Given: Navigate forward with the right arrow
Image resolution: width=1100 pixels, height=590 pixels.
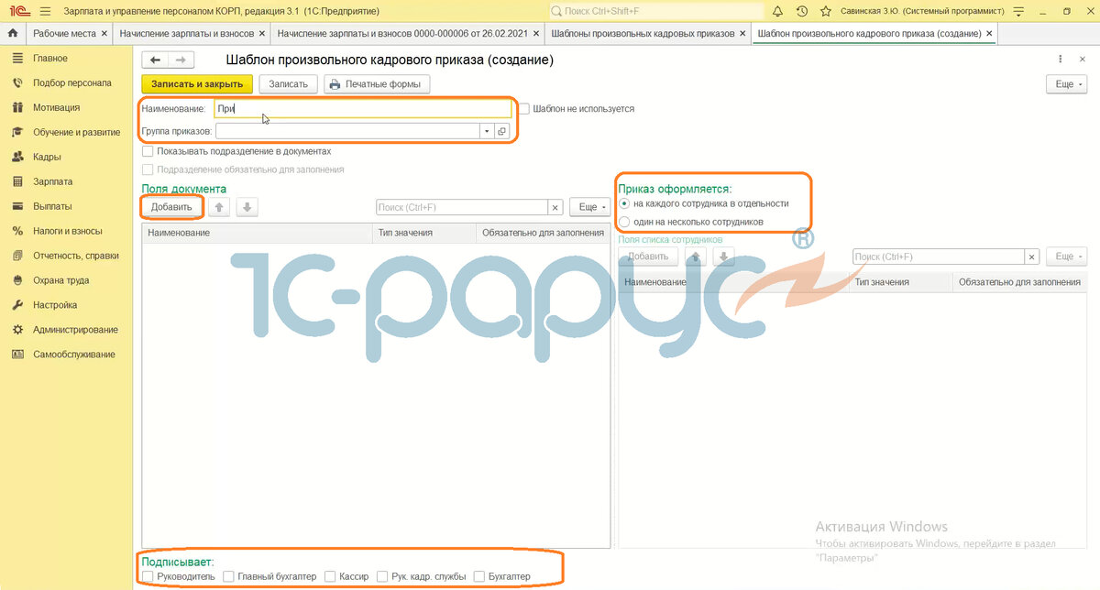Looking at the screenshot, I should coord(181,60).
